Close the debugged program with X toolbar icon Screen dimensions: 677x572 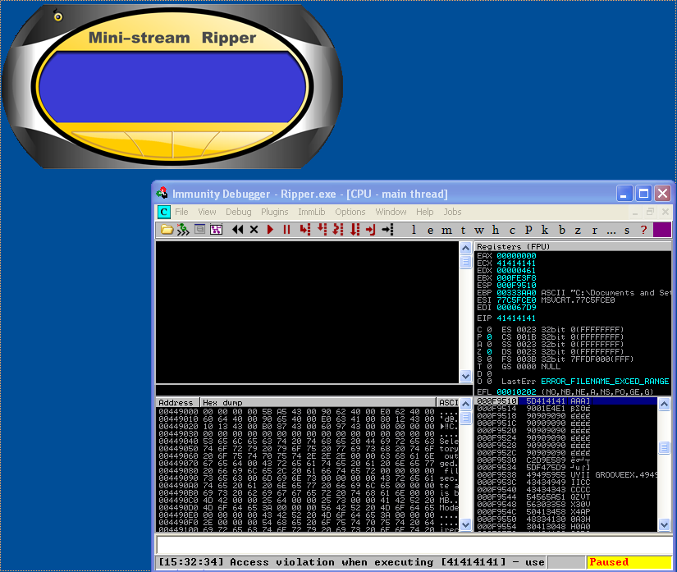coord(254,230)
